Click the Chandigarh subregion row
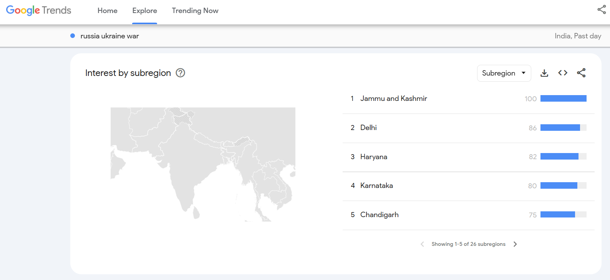 tap(379, 215)
